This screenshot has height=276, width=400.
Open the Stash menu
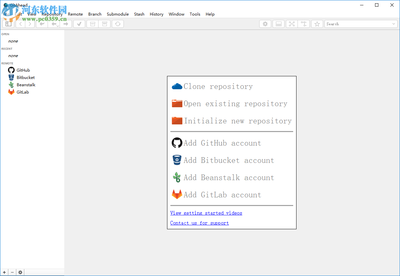139,14
